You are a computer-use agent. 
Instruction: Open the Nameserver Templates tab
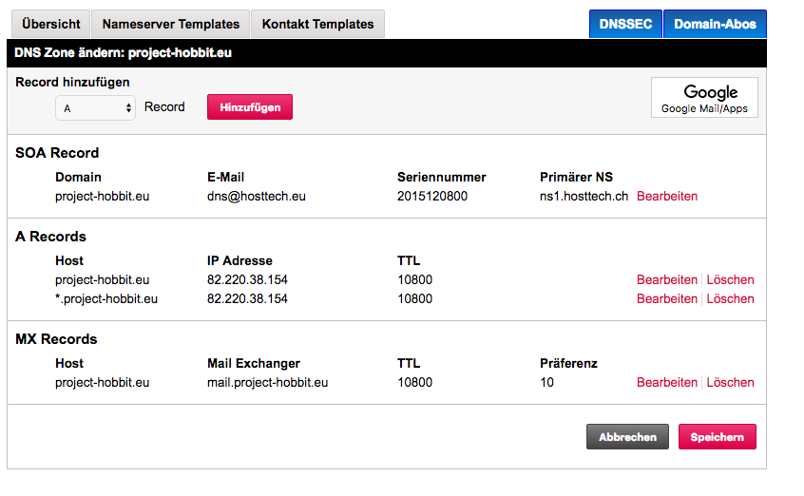tap(171, 24)
